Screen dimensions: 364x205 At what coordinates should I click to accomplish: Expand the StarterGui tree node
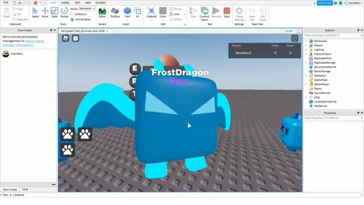point(306,76)
